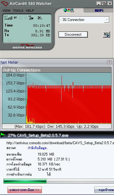Click the crossed-out roaming indicator icon
Viewport: 114px width, 195px height.
pos(40,18)
